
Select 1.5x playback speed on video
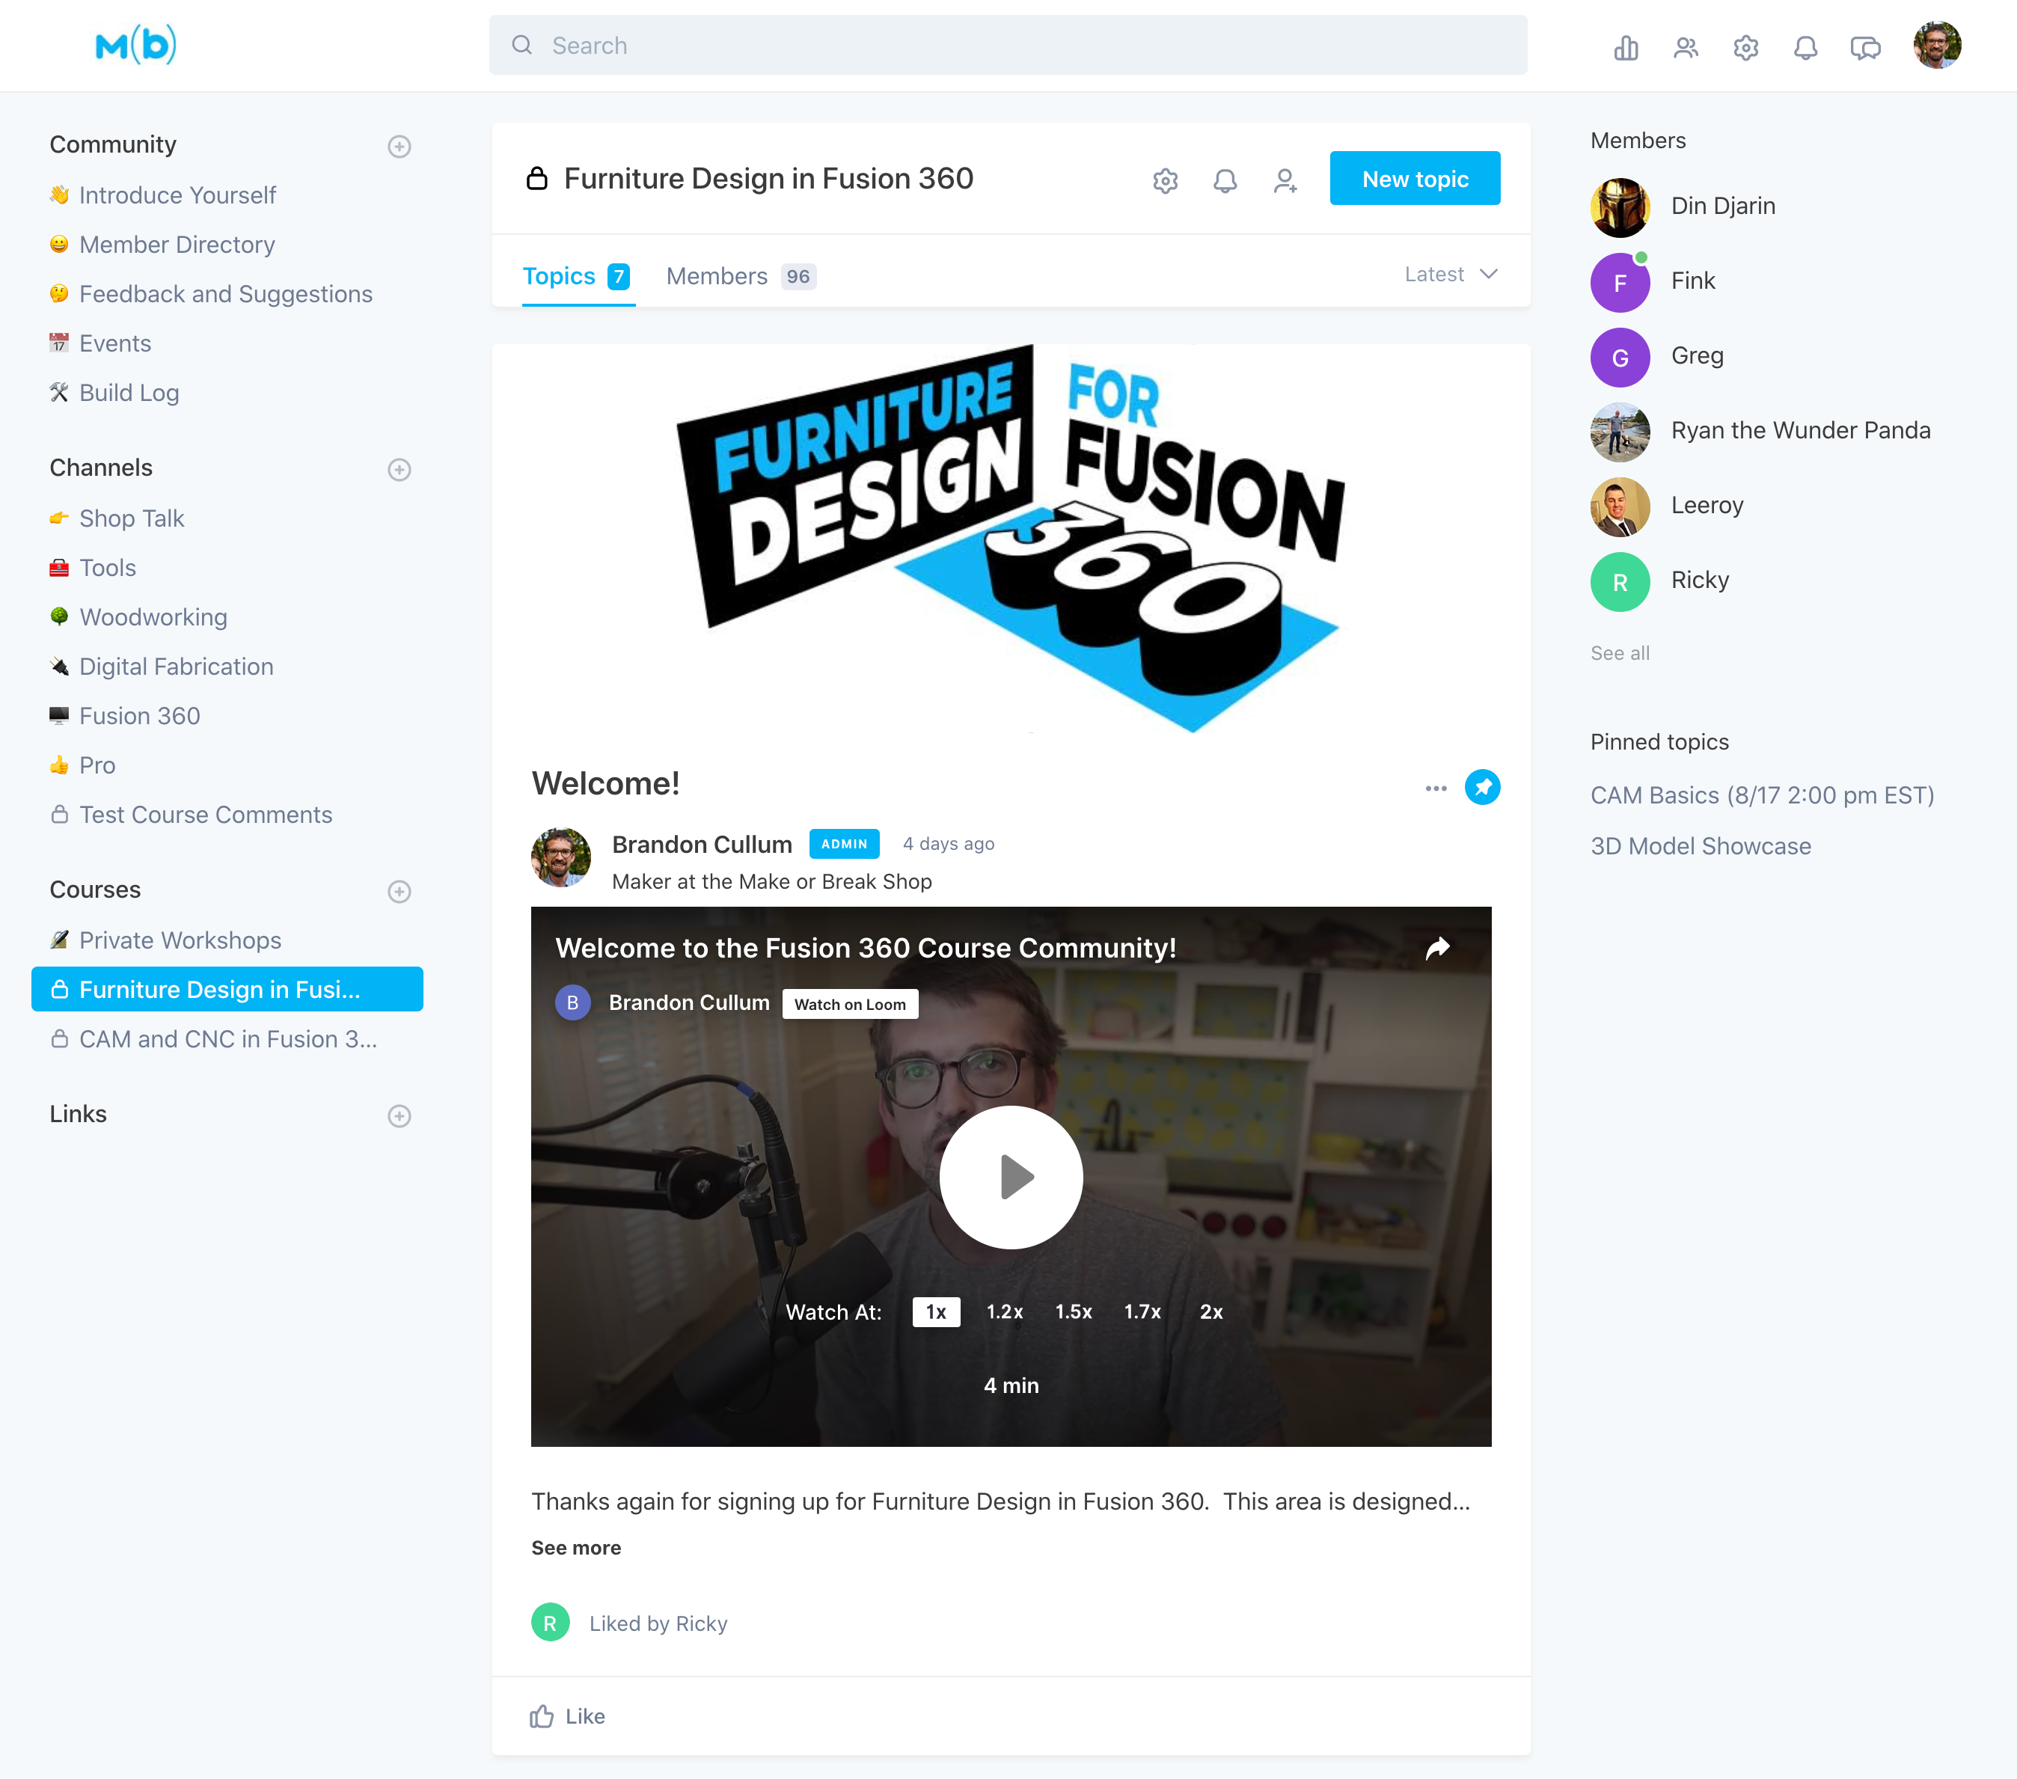[x=1073, y=1311]
